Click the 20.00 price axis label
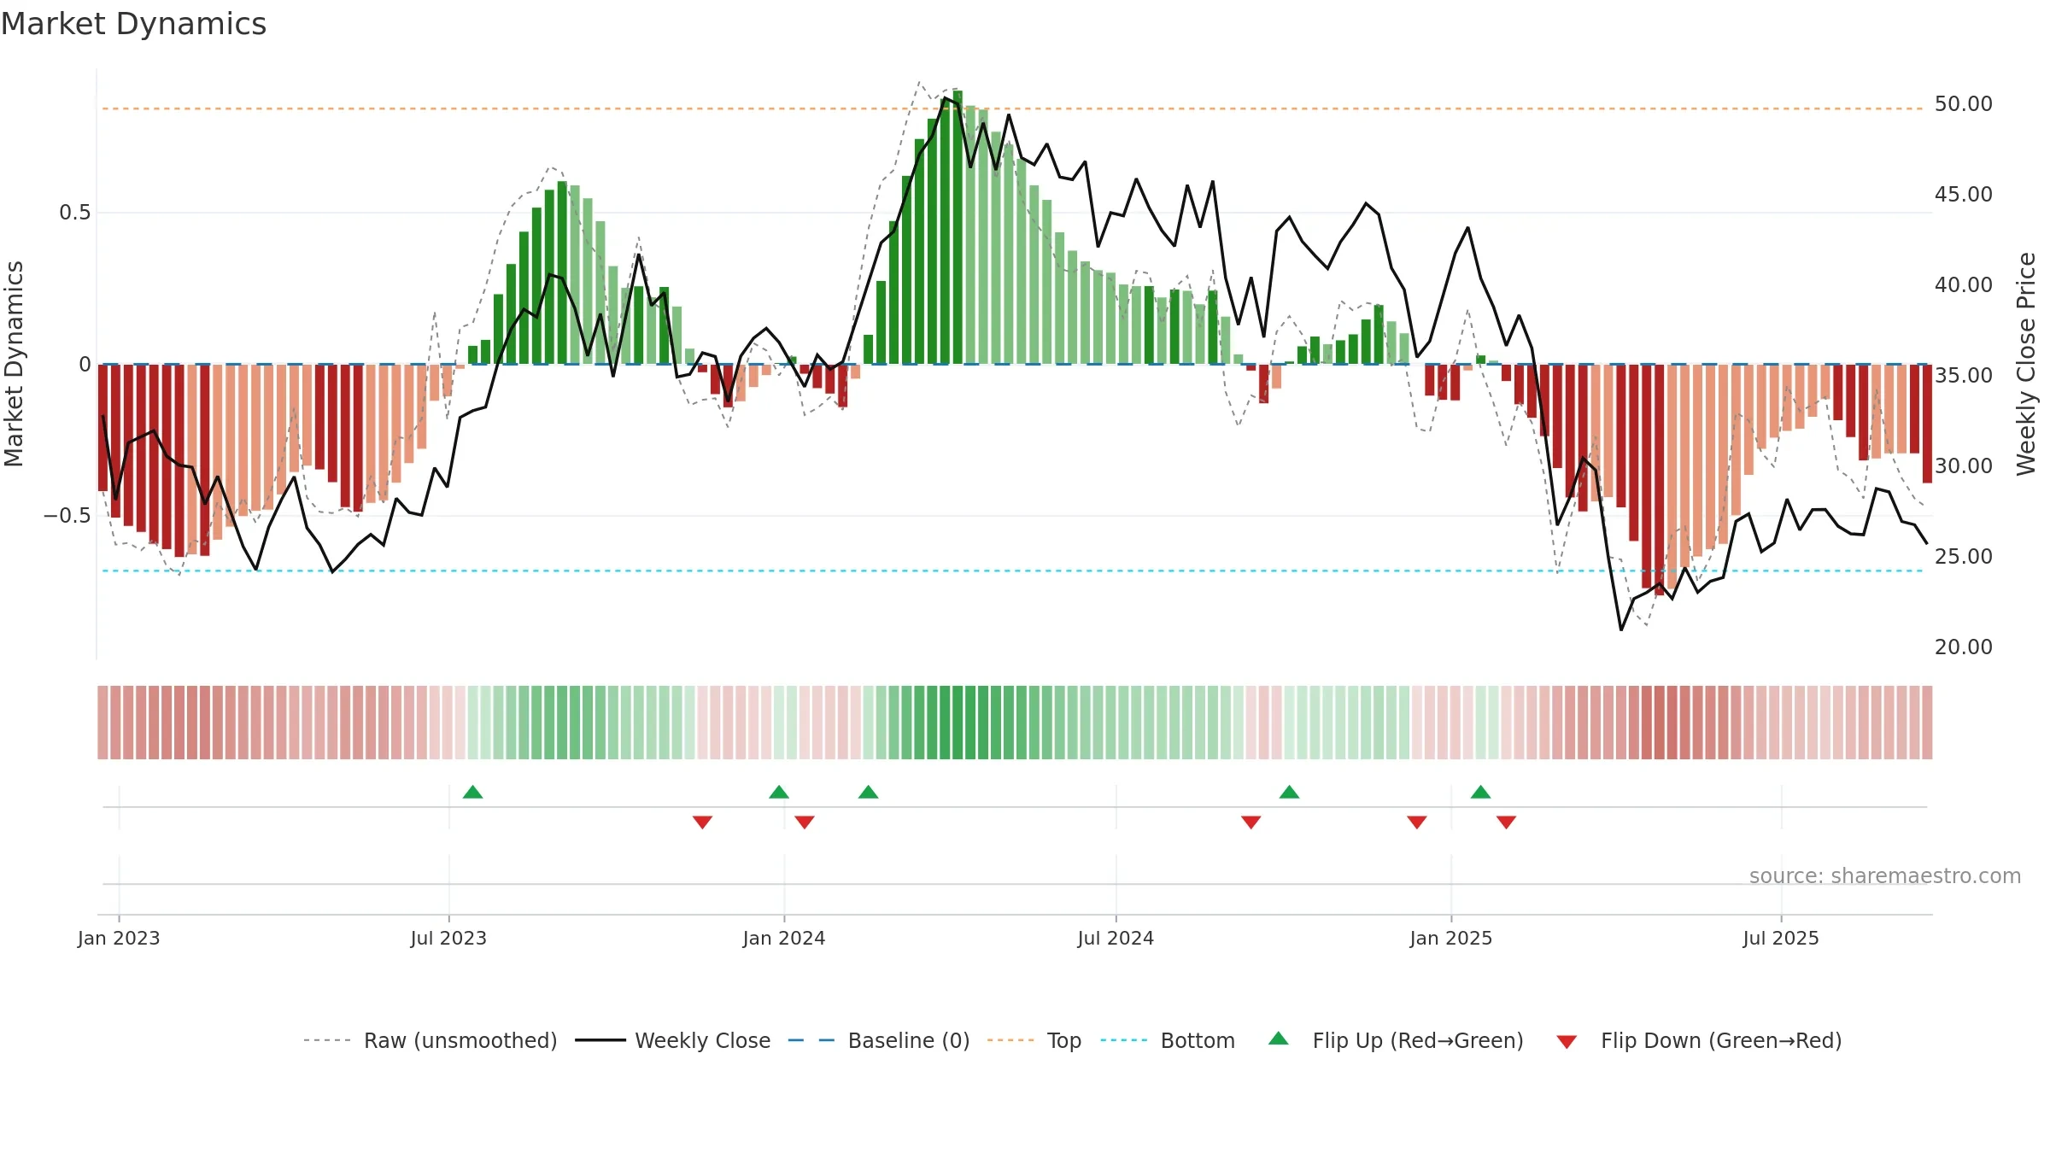 1964,647
